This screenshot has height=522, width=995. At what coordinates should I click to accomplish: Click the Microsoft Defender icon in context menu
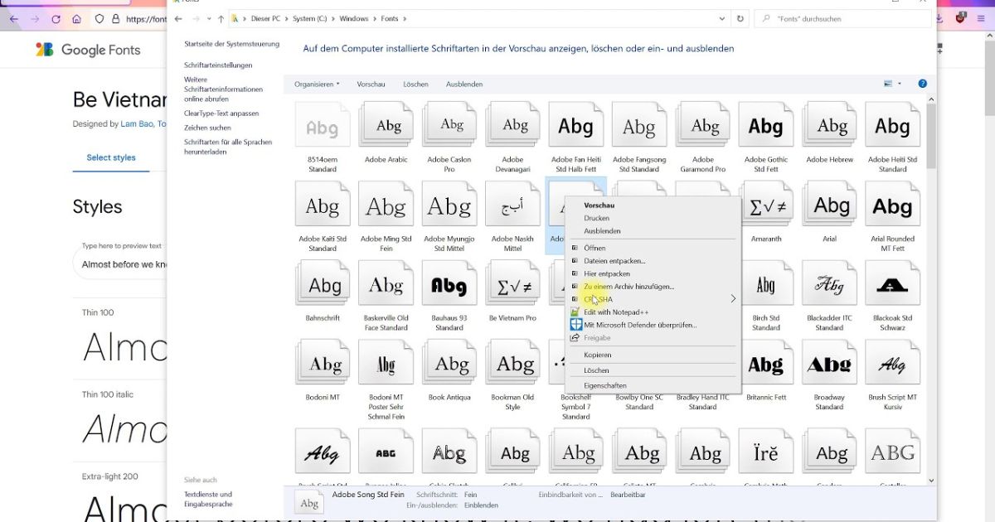coord(576,325)
